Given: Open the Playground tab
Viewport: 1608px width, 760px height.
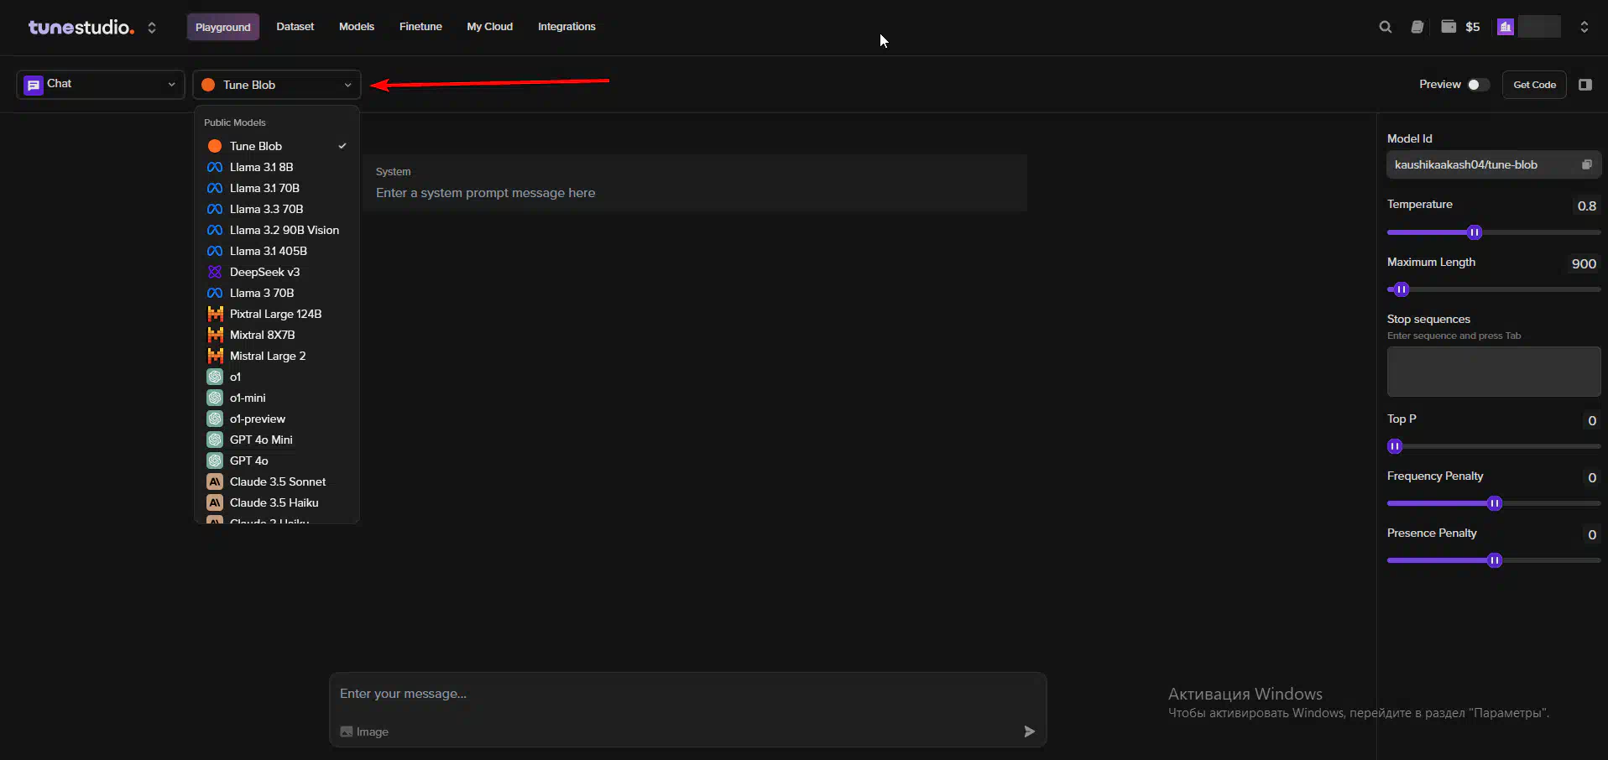Looking at the screenshot, I should [x=223, y=27].
